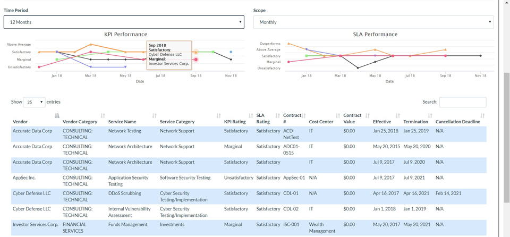
Task: Change the Show entries count dropdown
Action: pos(34,102)
